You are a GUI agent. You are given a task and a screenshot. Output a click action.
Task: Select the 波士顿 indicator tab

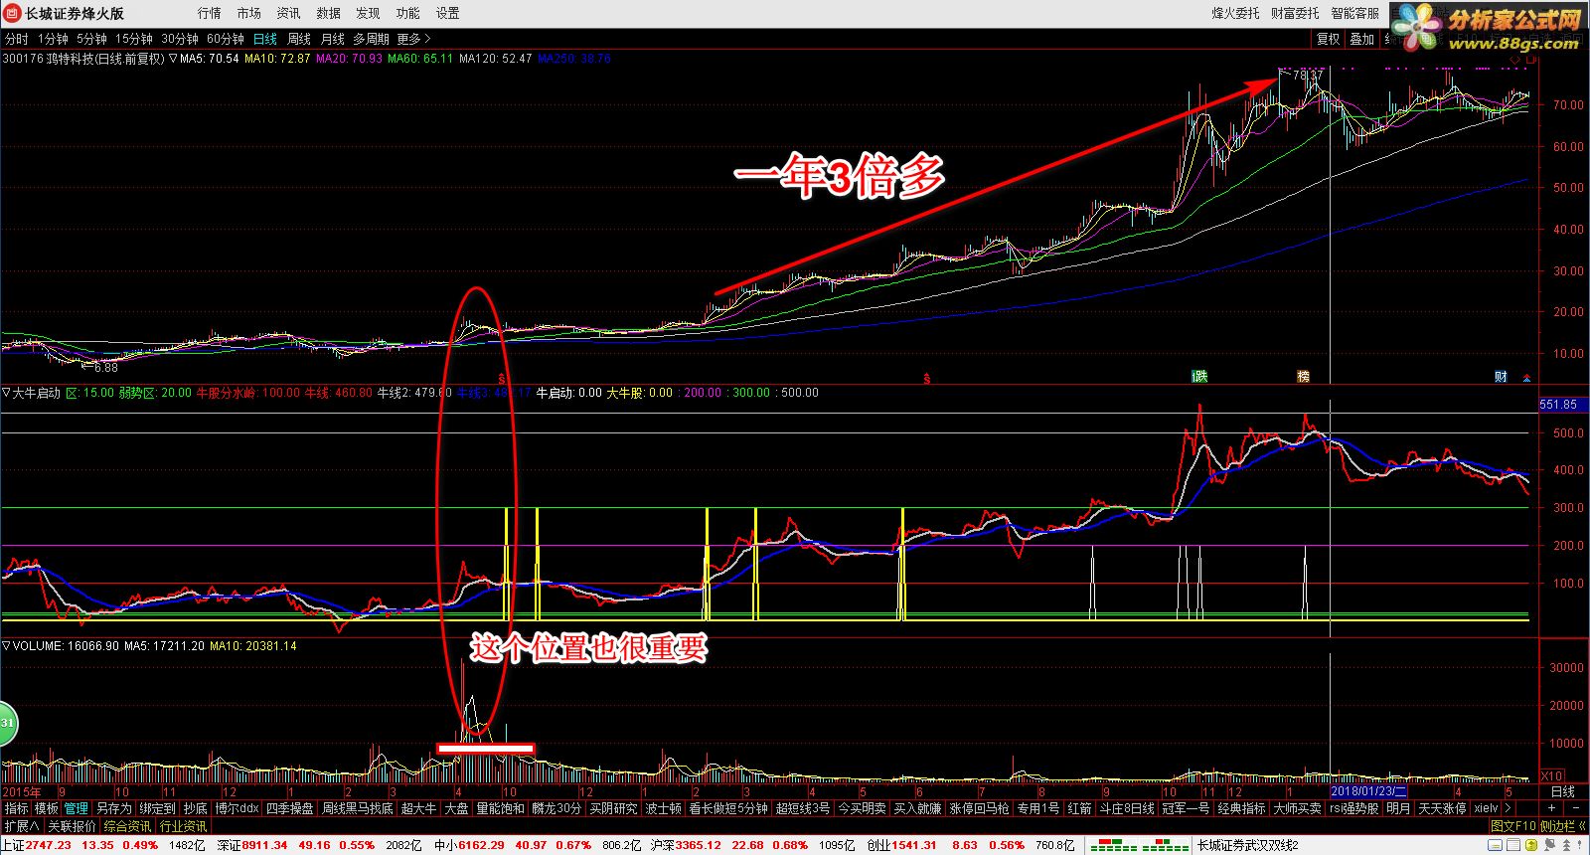tap(662, 808)
